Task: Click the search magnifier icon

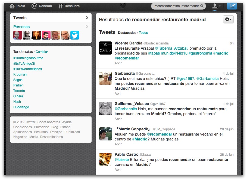Action: [202, 6]
